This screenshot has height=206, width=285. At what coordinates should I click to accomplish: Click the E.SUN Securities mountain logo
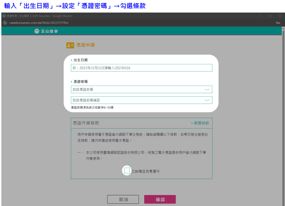[37, 31]
